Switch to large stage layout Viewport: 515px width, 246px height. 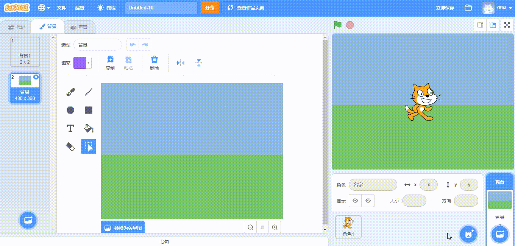(x=493, y=25)
